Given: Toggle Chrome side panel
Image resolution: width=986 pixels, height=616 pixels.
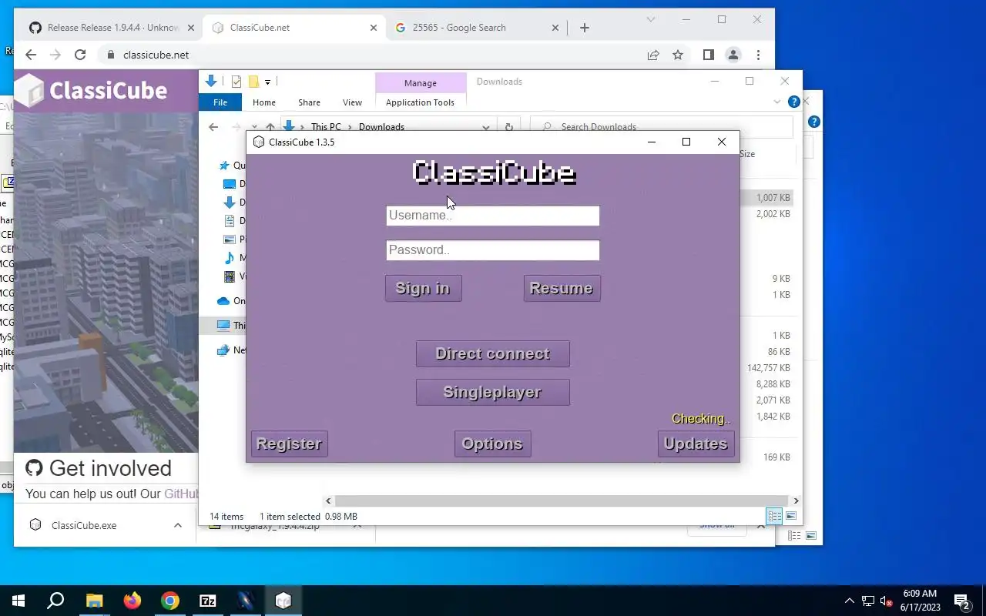Looking at the screenshot, I should pyautogui.click(x=708, y=55).
